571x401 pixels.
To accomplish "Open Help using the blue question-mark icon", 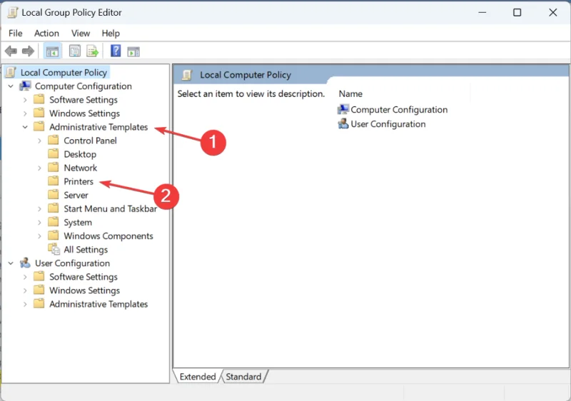I will tap(116, 51).
